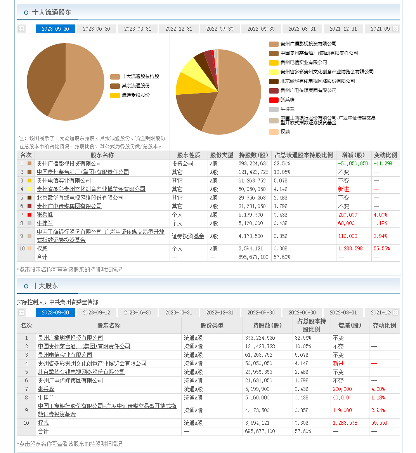Screen dimensions: 416x453
Task: Select 2022-03-31 tab in top-ten shareholders
Action: [343, 312]
